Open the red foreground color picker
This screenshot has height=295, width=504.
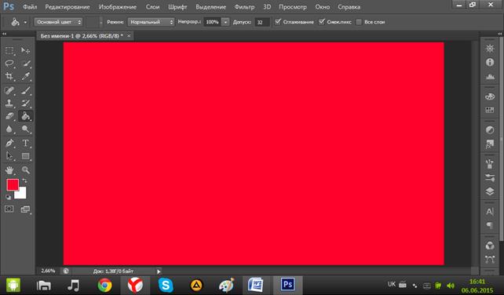point(13,185)
